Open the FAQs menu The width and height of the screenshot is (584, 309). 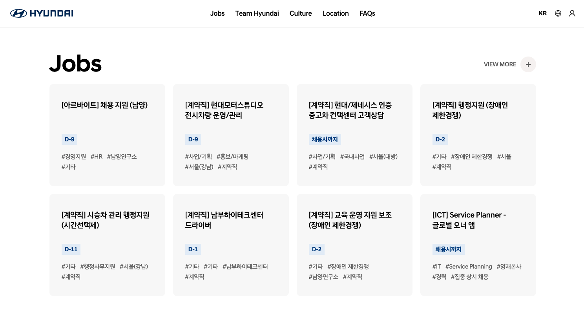point(367,13)
